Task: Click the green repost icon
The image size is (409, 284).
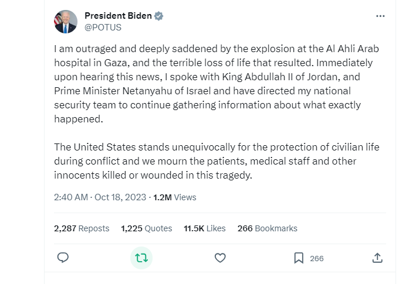Action: [x=141, y=258]
